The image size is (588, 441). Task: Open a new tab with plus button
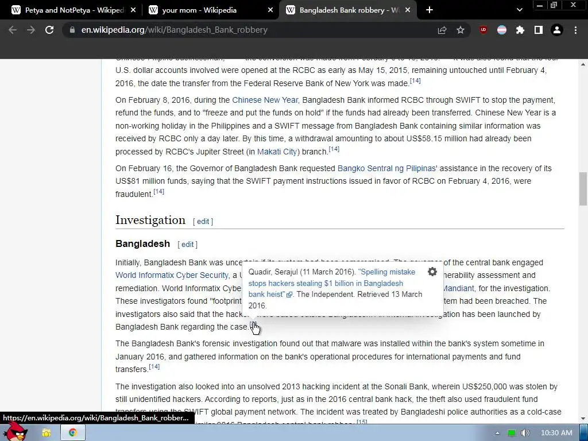coord(430,10)
